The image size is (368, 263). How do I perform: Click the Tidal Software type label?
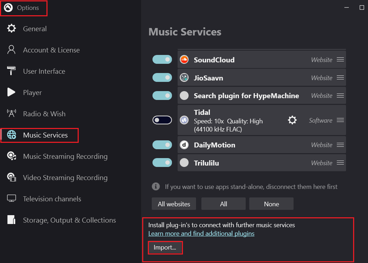320,121
